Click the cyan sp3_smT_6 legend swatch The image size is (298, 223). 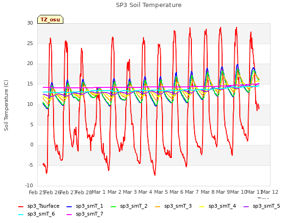pyautogui.click(x=20, y=215)
